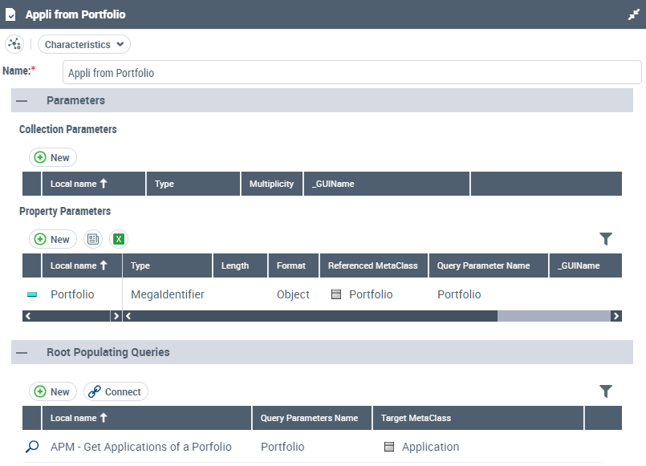Viewport: 646px width, 466px height.
Task: Add New root populating query
Action: pyautogui.click(x=53, y=391)
